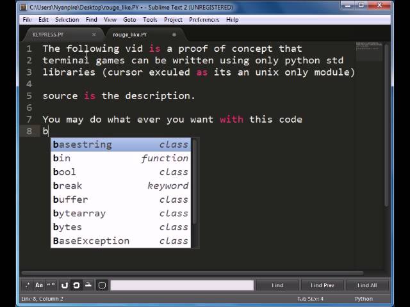Toggle regular expression search option

point(28,285)
